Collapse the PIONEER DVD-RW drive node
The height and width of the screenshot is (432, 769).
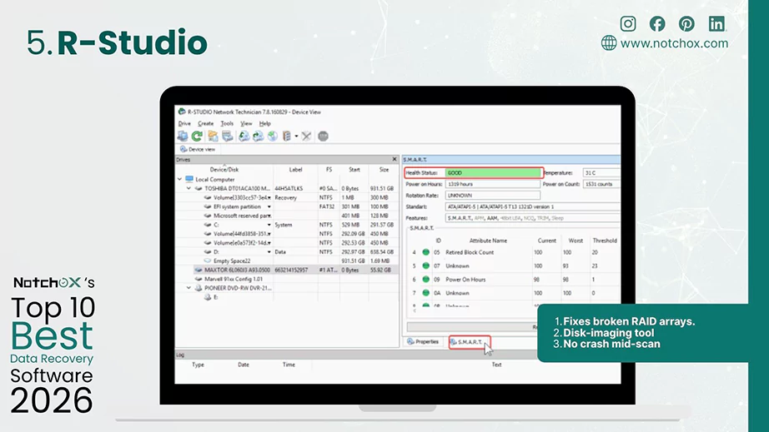pos(188,288)
